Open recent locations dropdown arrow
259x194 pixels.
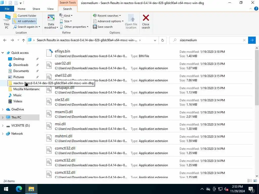(x=18, y=40)
